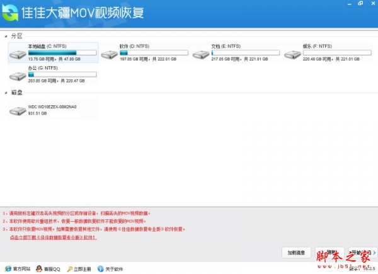Click the 客服QQ penguin icon
This screenshot has height=274, width=378.
[x=39, y=269]
